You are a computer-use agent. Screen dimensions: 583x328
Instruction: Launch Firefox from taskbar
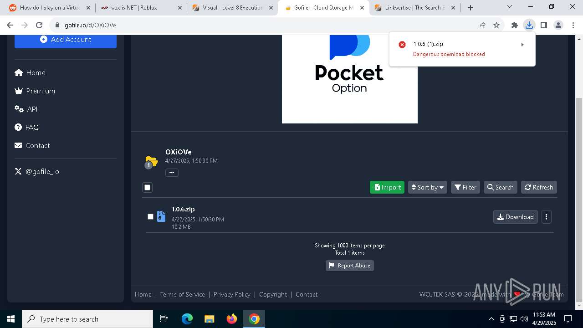pos(232,319)
